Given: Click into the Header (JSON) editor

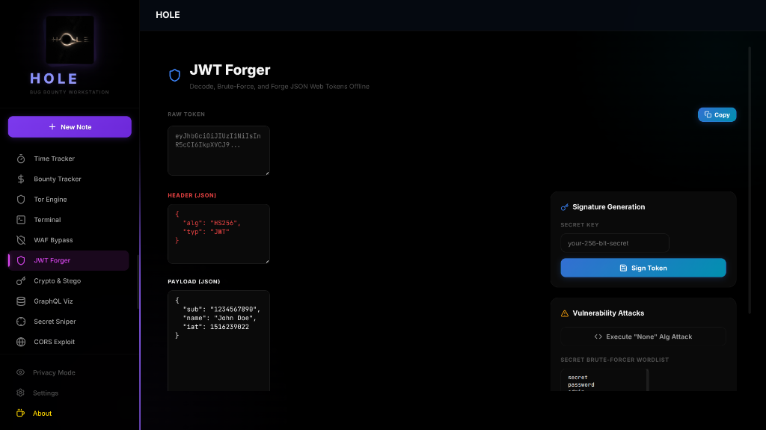Looking at the screenshot, I should (x=218, y=234).
